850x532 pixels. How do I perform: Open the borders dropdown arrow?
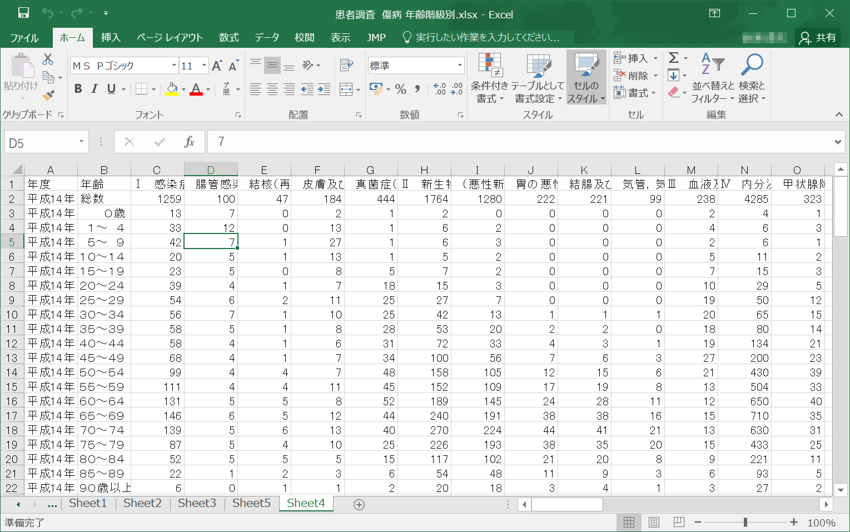coord(153,89)
